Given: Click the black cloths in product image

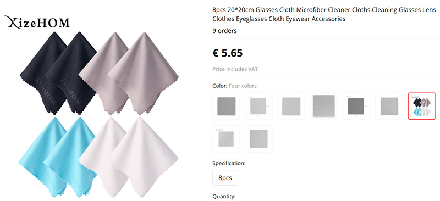Looking at the screenshot, I should click(58, 74).
